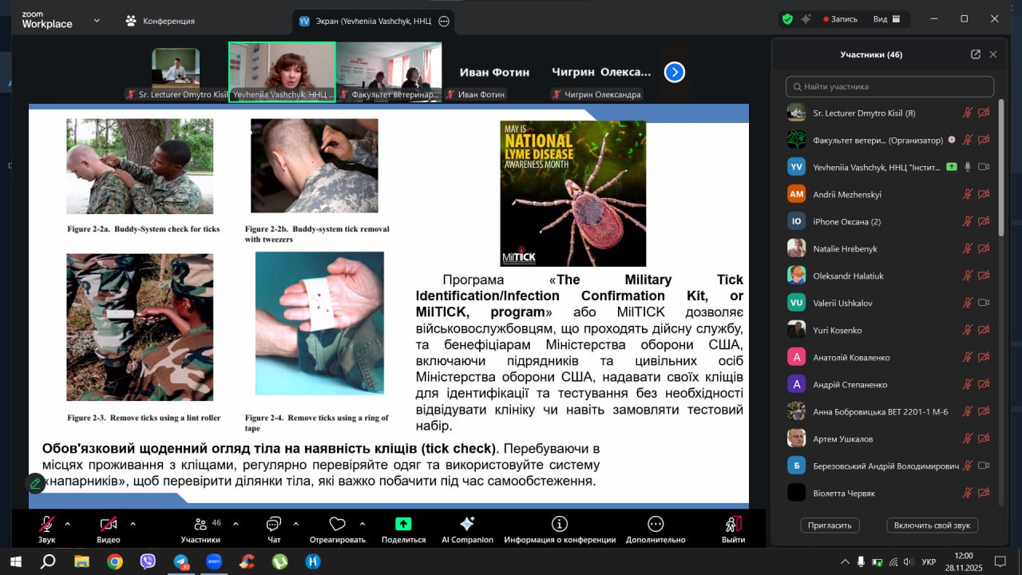Expand audio options arrow next to Sound
This screenshot has width=1022, height=575.
[67, 524]
